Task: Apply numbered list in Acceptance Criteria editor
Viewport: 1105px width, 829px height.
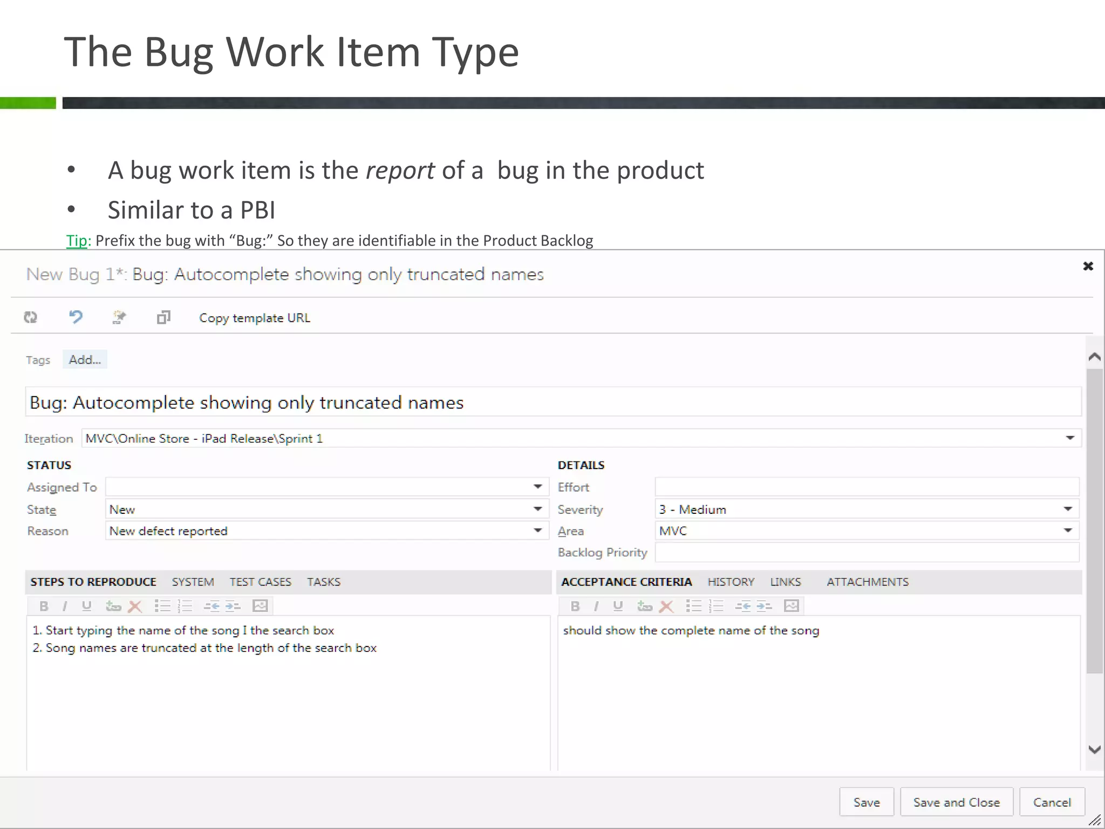Action: click(x=716, y=606)
